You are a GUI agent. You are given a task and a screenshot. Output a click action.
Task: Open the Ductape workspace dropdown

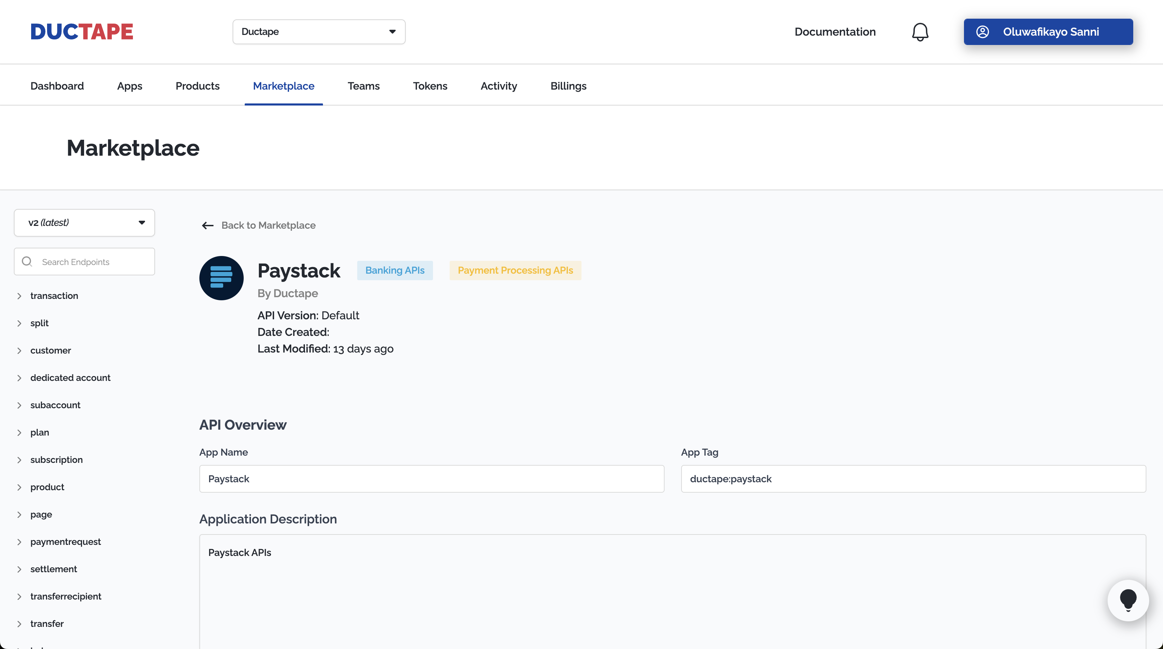(319, 31)
